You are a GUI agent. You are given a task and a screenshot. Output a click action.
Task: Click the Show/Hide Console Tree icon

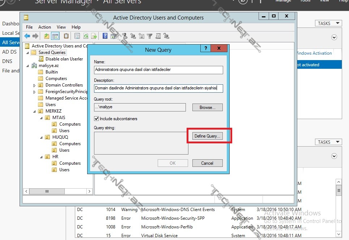coord(55,36)
